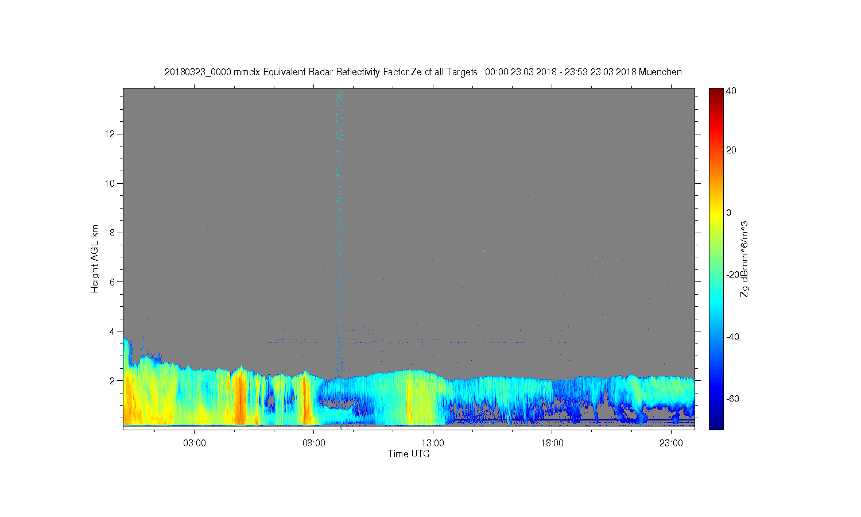Click the height axis label '8'
The image size is (861, 517).
(113, 233)
